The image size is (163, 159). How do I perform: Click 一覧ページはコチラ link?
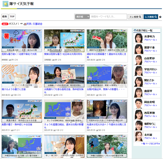pyautogui.click(x=151, y=144)
